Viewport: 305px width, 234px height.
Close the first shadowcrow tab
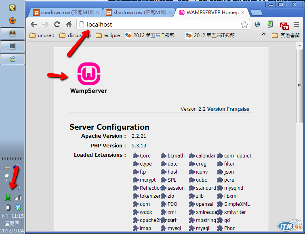pyautogui.click(x=97, y=12)
